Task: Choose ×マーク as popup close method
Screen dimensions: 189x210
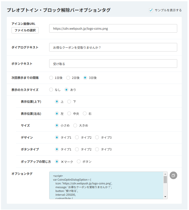Action: pyautogui.click(x=57, y=162)
